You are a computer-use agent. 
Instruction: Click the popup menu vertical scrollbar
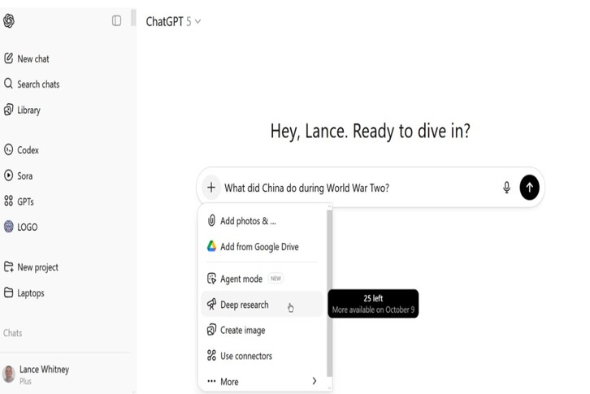[330, 292]
